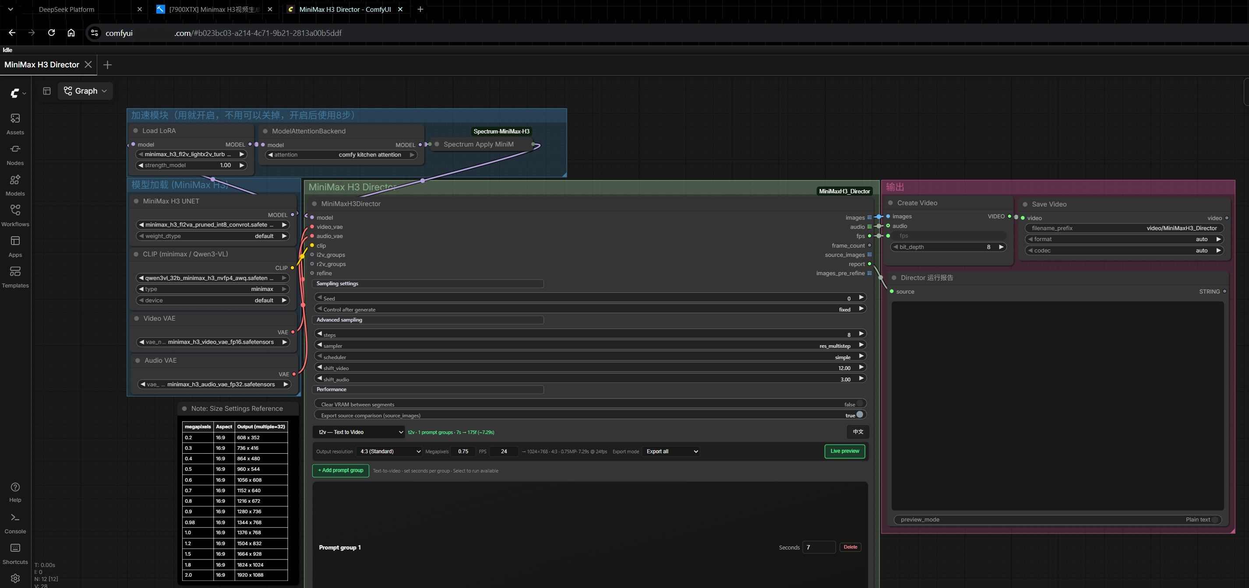Open the weight_dtype selector
1249x588 pixels.
213,236
